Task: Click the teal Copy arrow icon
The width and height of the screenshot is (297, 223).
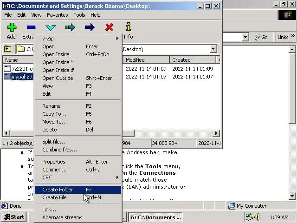Action: tap(70, 27)
